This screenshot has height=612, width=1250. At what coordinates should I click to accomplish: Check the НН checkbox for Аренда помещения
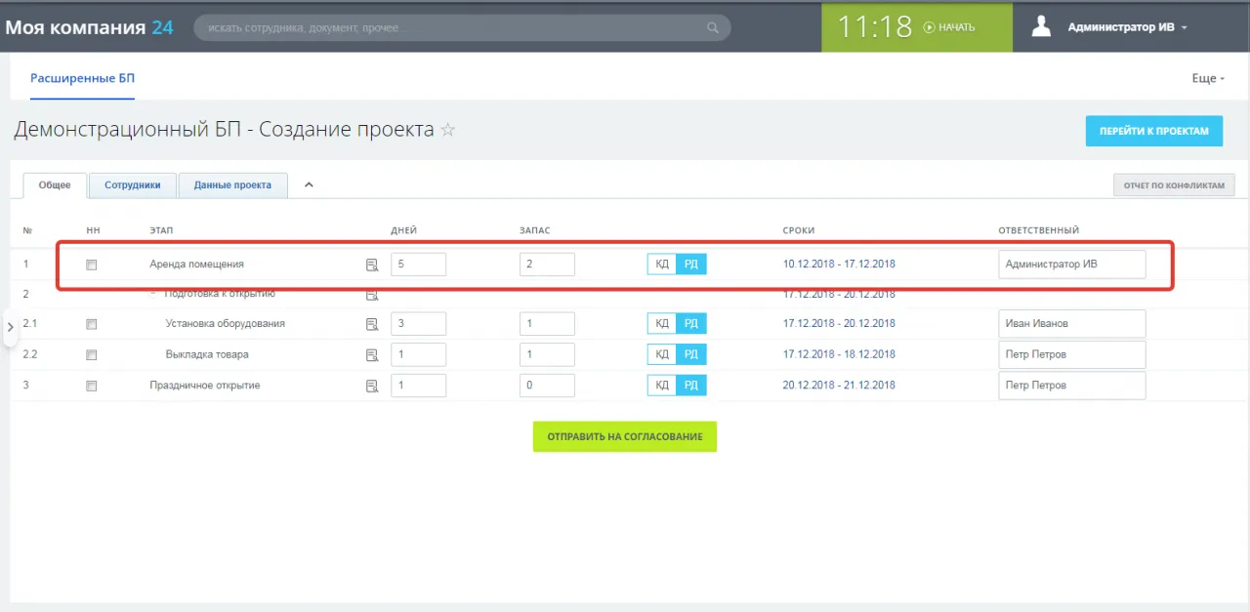[91, 264]
